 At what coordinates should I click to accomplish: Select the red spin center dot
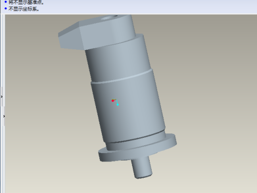(x=113, y=100)
